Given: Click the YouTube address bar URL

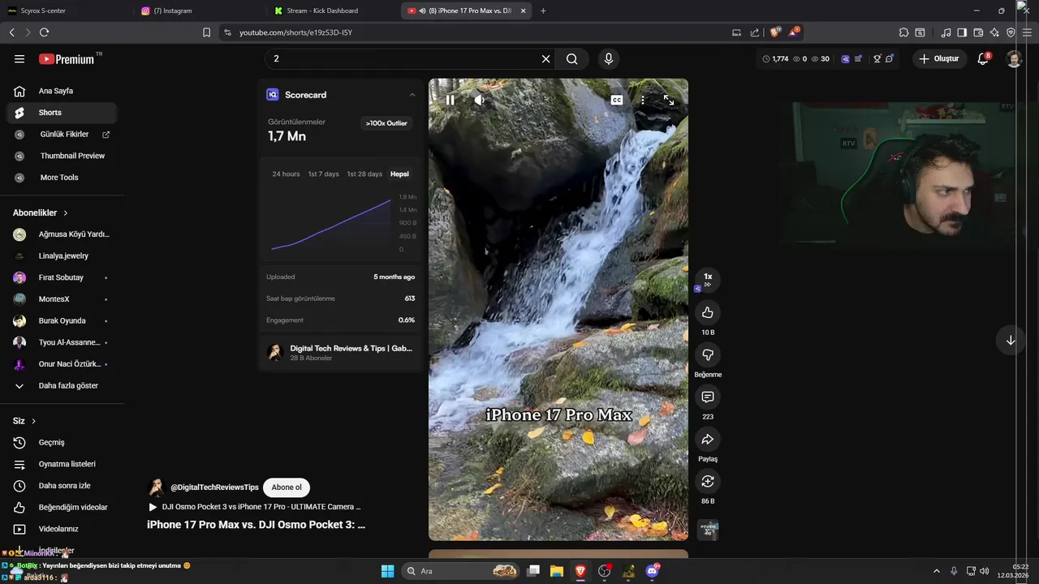Looking at the screenshot, I should [295, 32].
